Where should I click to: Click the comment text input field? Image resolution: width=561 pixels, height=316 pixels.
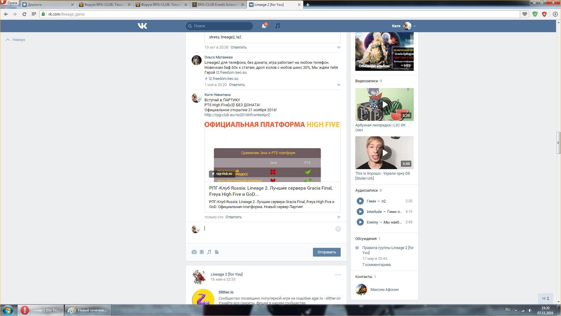pyautogui.click(x=269, y=229)
